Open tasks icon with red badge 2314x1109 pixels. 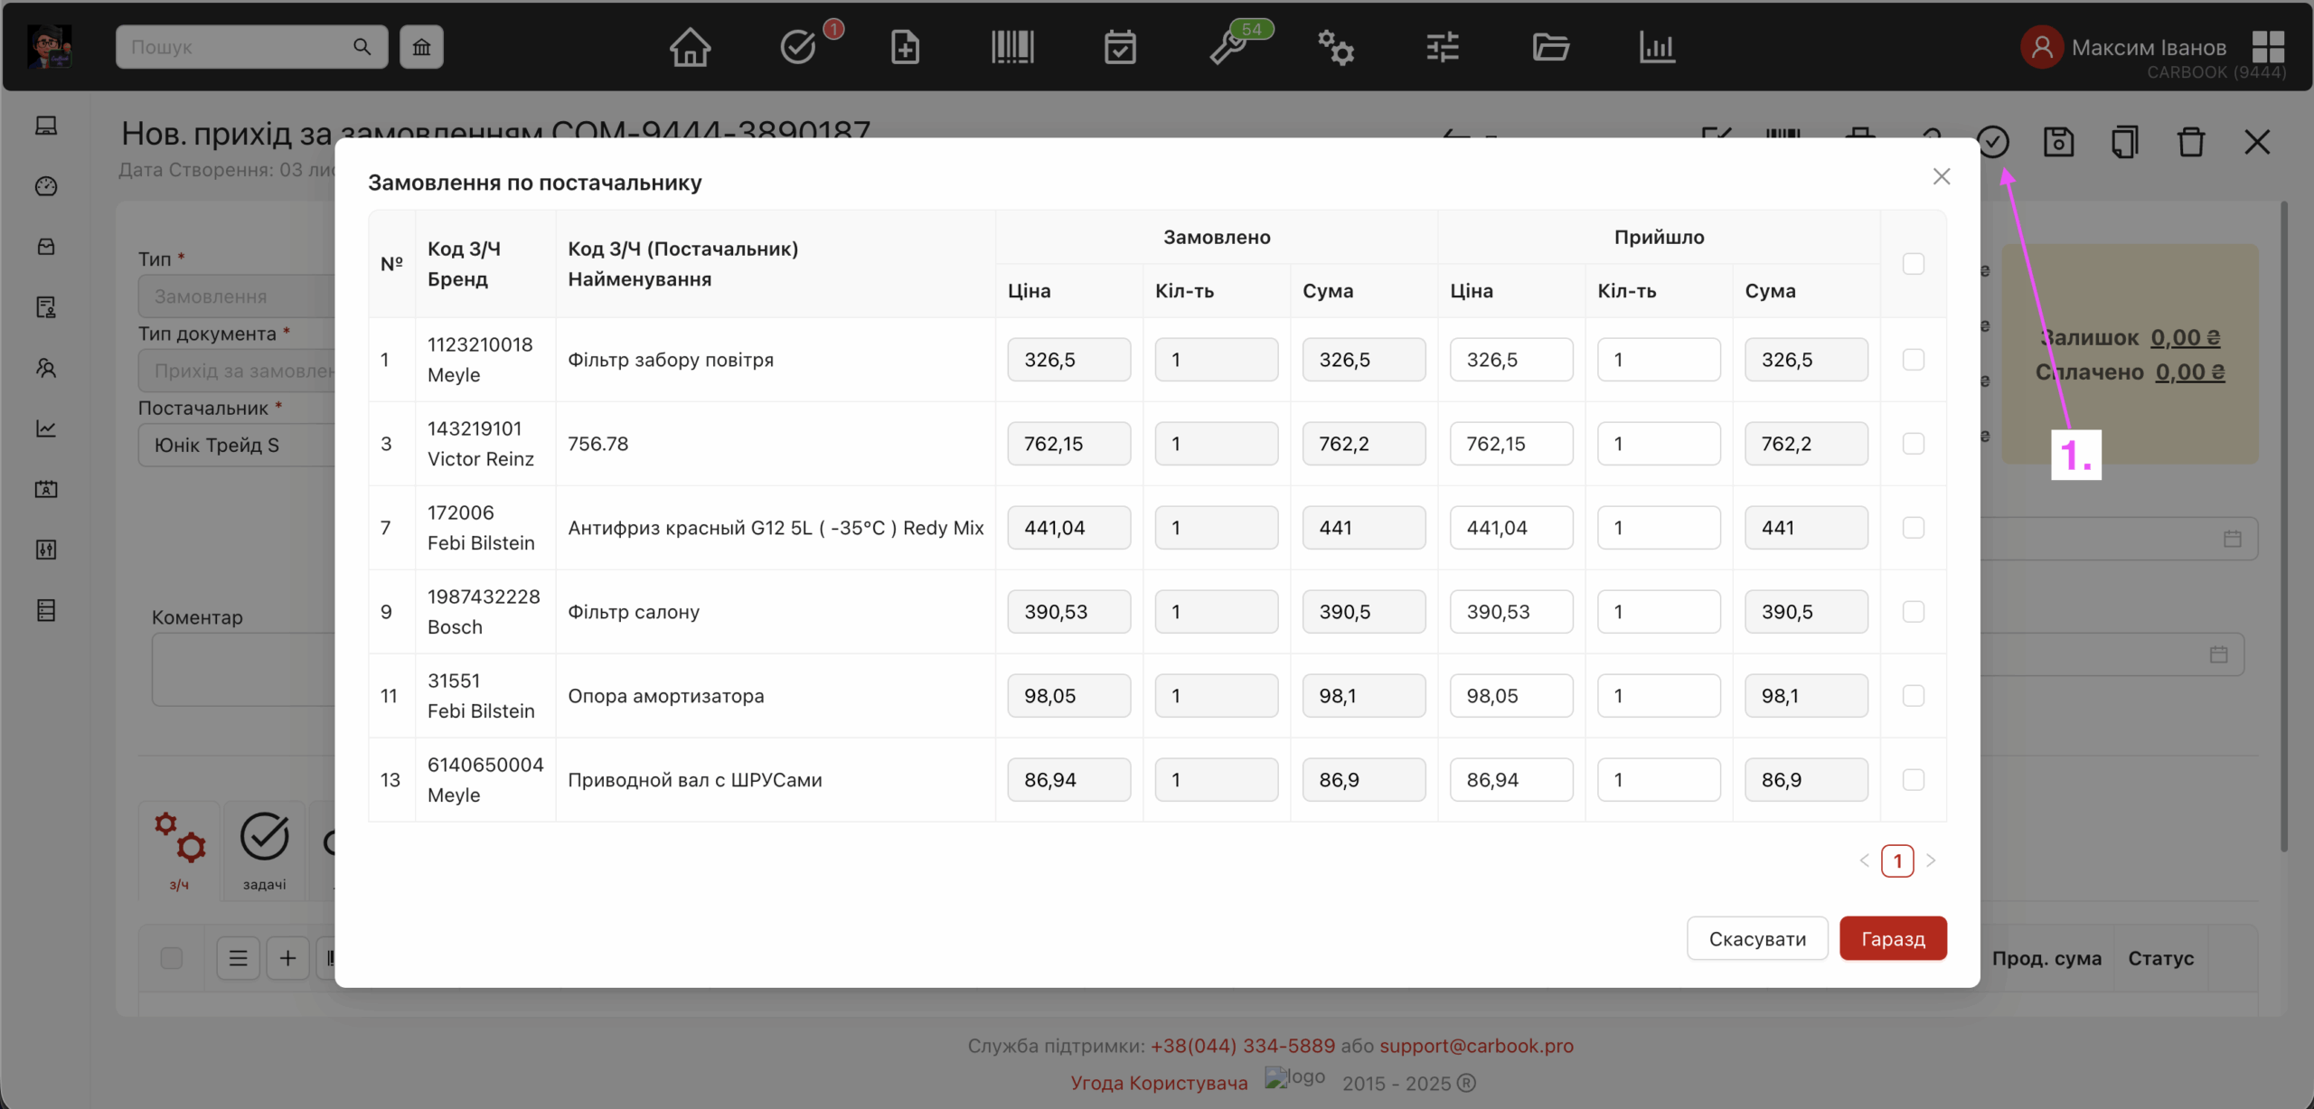[799, 47]
